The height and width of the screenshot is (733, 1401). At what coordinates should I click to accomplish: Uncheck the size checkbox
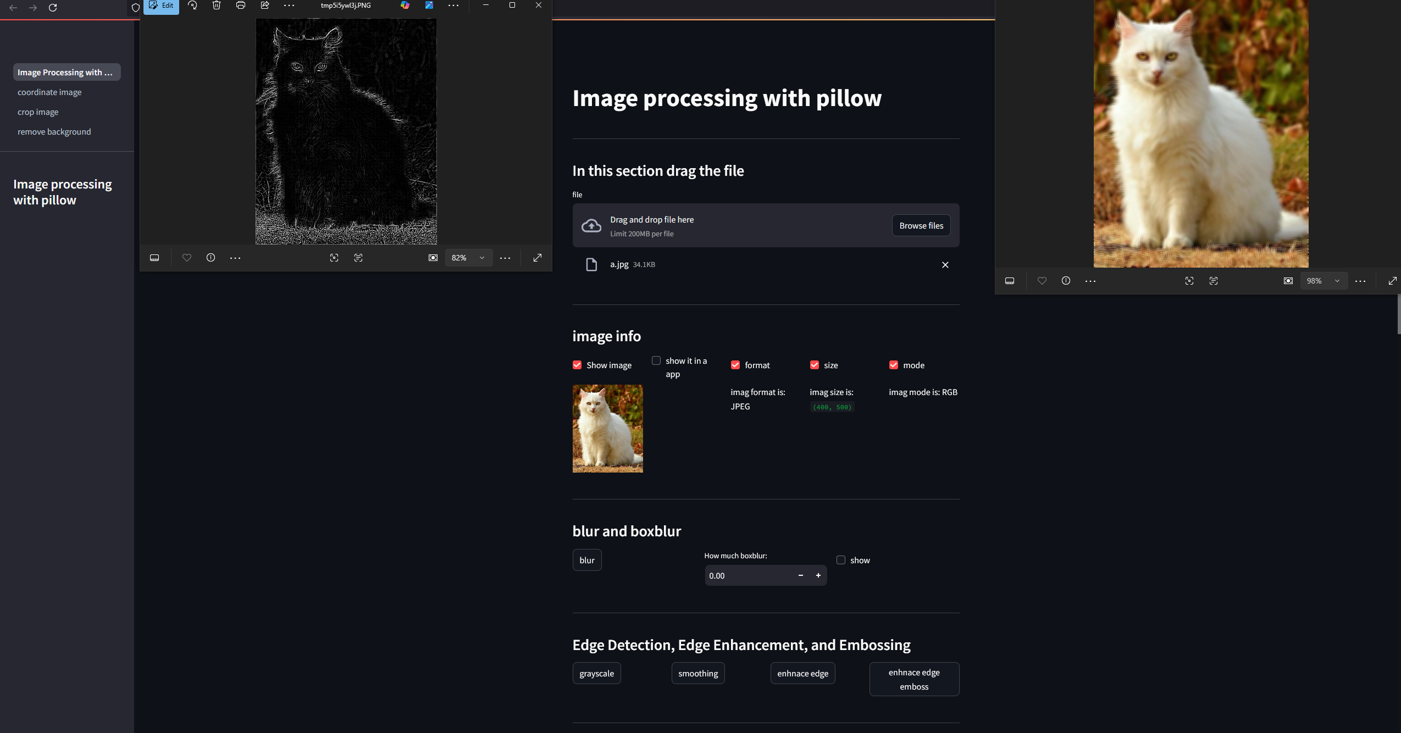pos(815,365)
